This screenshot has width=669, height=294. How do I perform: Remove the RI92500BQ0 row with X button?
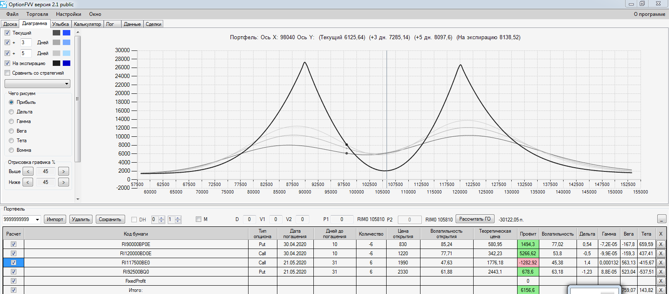(x=661, y=272)
